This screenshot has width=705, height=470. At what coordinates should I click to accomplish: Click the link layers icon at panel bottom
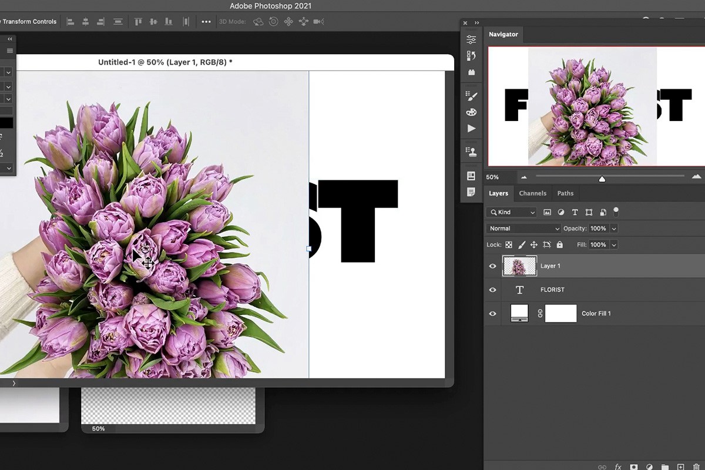(602, 467)
